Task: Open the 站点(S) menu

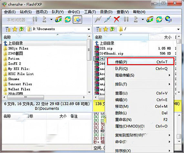Action: tap(26, 12)
